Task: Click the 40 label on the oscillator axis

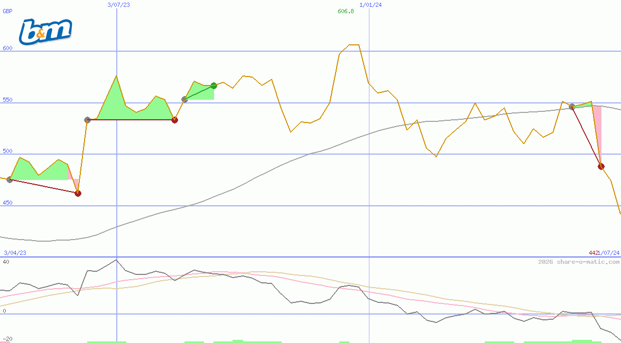Action: pyautogui.click(x=5, y=262)
